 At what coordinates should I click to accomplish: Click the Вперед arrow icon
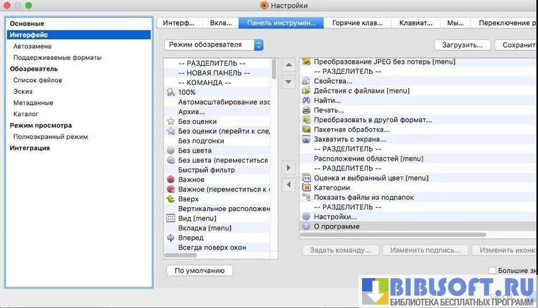(x=171, y=238)
